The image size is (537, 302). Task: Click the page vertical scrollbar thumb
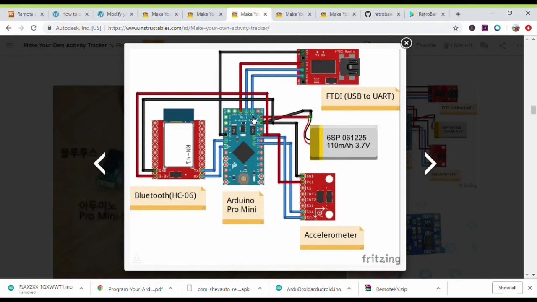pyautogui.click(x=533, y=110)
